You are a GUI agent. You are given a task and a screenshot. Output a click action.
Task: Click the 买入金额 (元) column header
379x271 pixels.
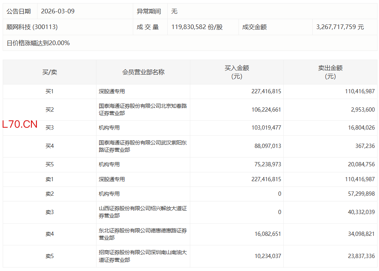point(237,72)
